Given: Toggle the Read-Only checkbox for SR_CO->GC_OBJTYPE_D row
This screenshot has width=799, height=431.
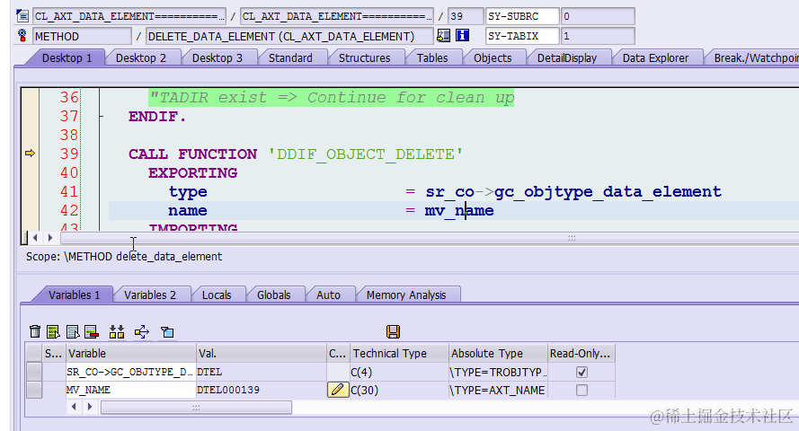Looking at the screenshot, I should click(x=581, y=372).
